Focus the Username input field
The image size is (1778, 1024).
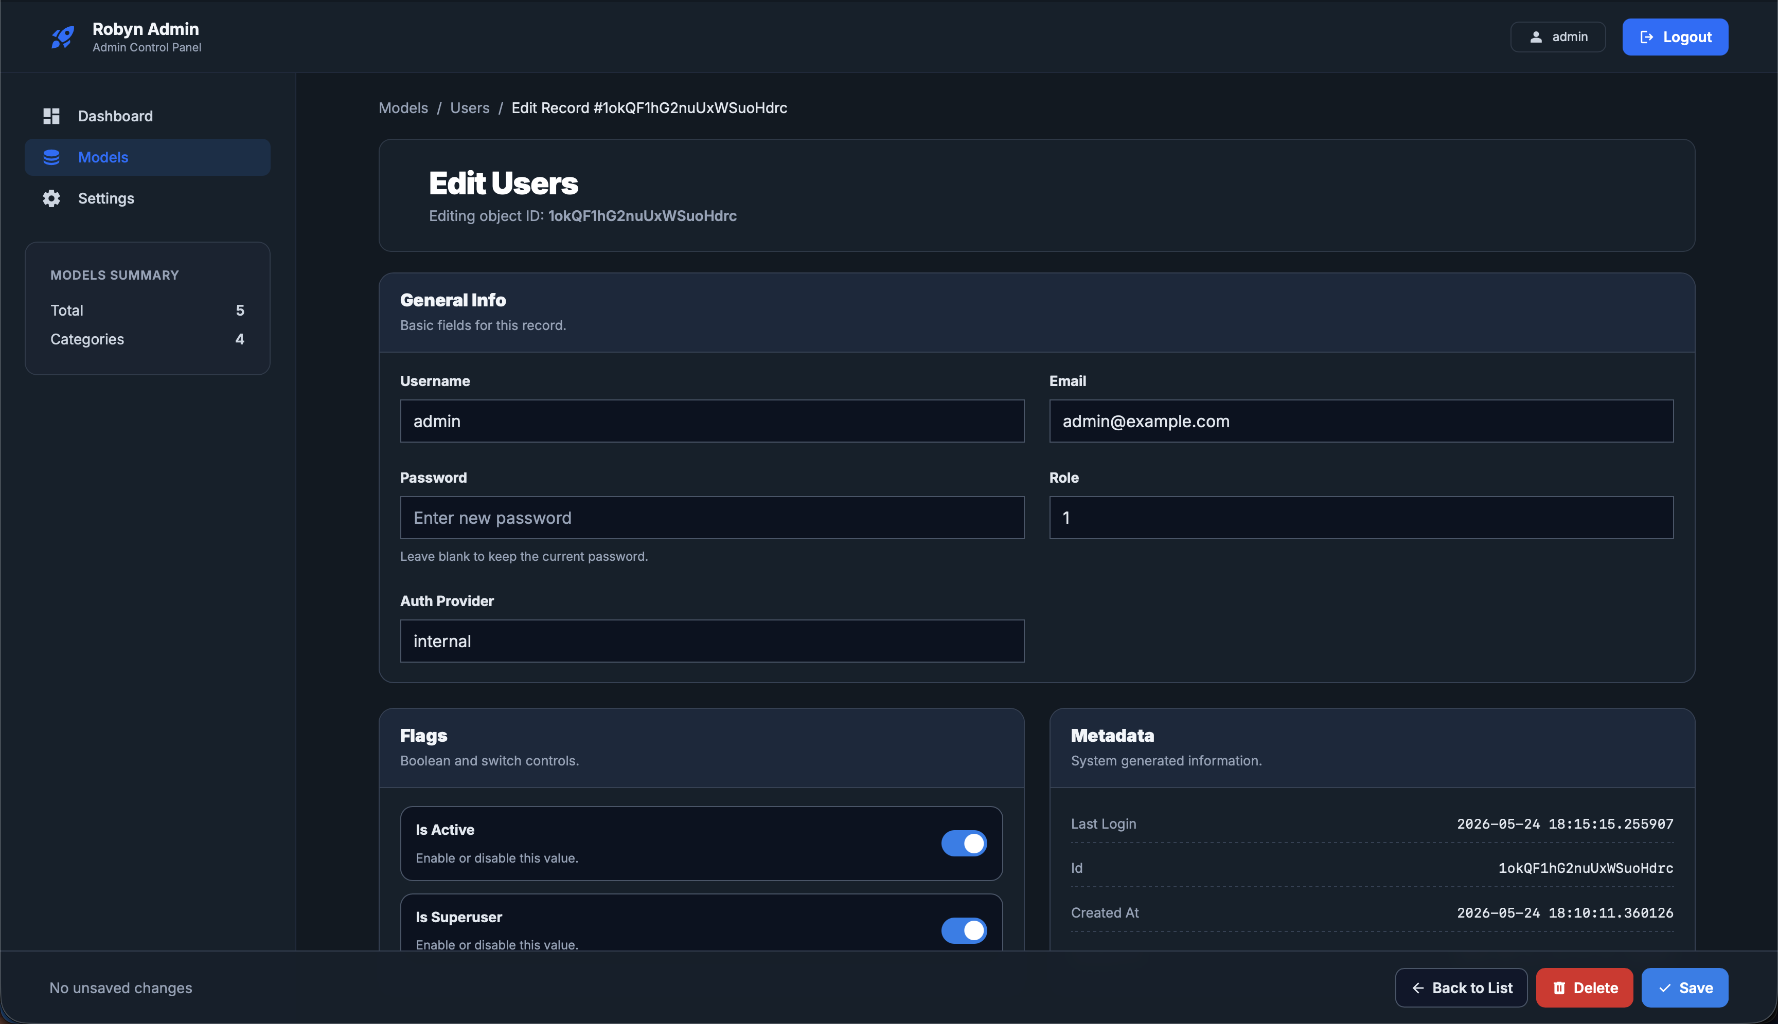click(x=712, y=422)
